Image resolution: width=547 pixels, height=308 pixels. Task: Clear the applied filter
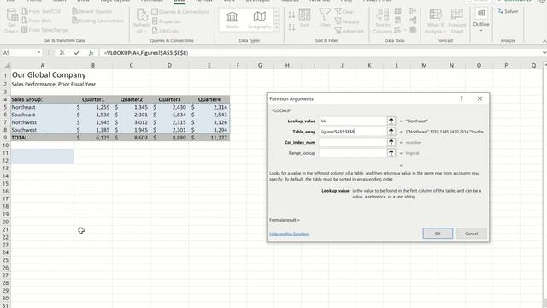tap(344, 11)
